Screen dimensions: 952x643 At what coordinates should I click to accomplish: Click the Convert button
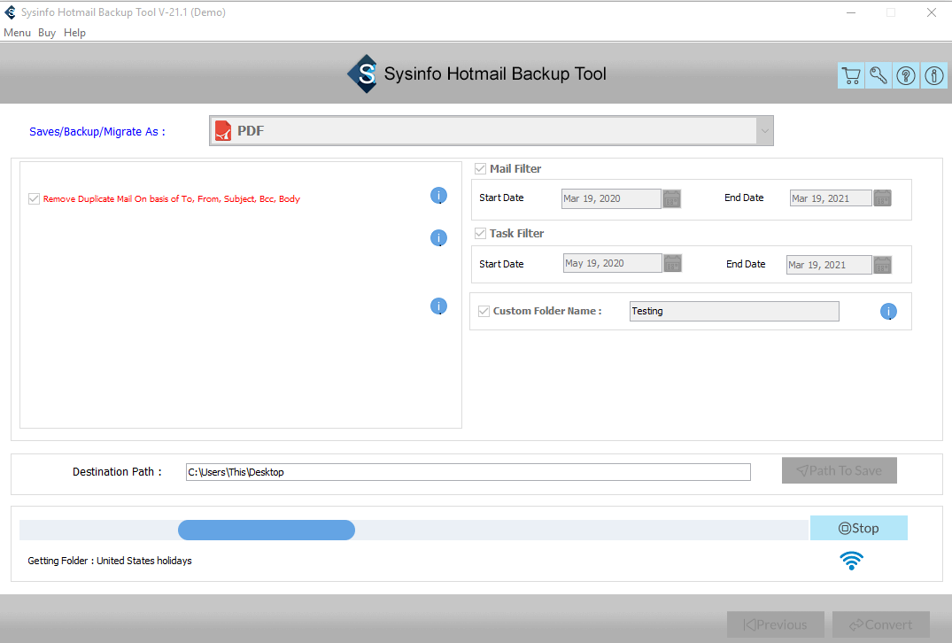coord(881,624)
